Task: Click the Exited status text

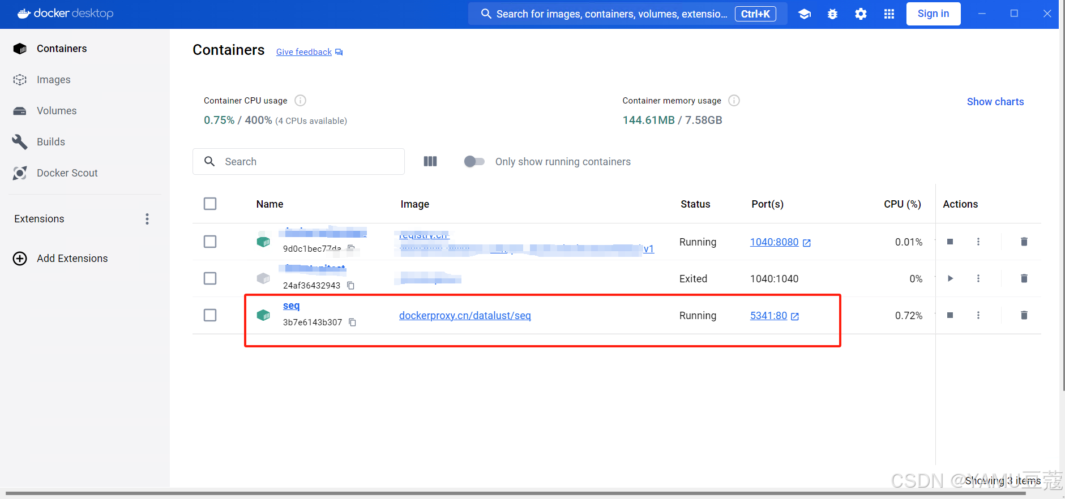Action: point(693,279)
